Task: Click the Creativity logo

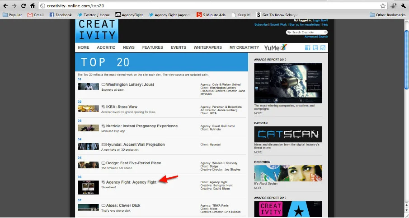Action: pyautogui.click(x=97, y=31)
